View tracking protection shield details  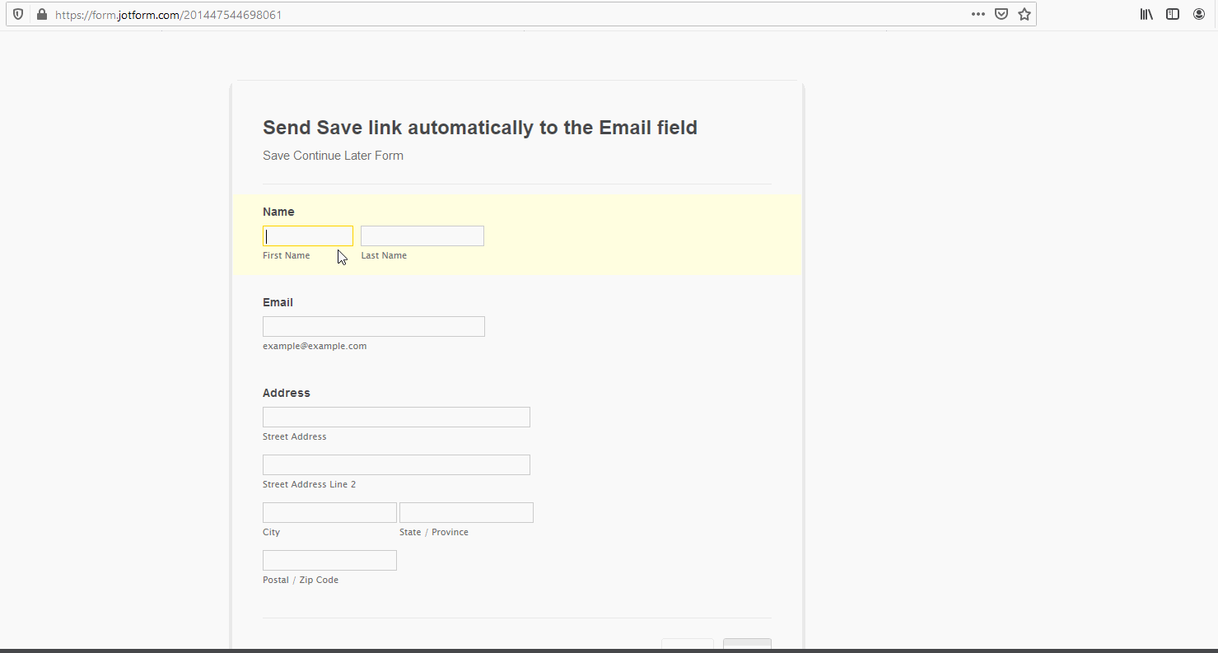pyautogui.click(x=17, y=13)
